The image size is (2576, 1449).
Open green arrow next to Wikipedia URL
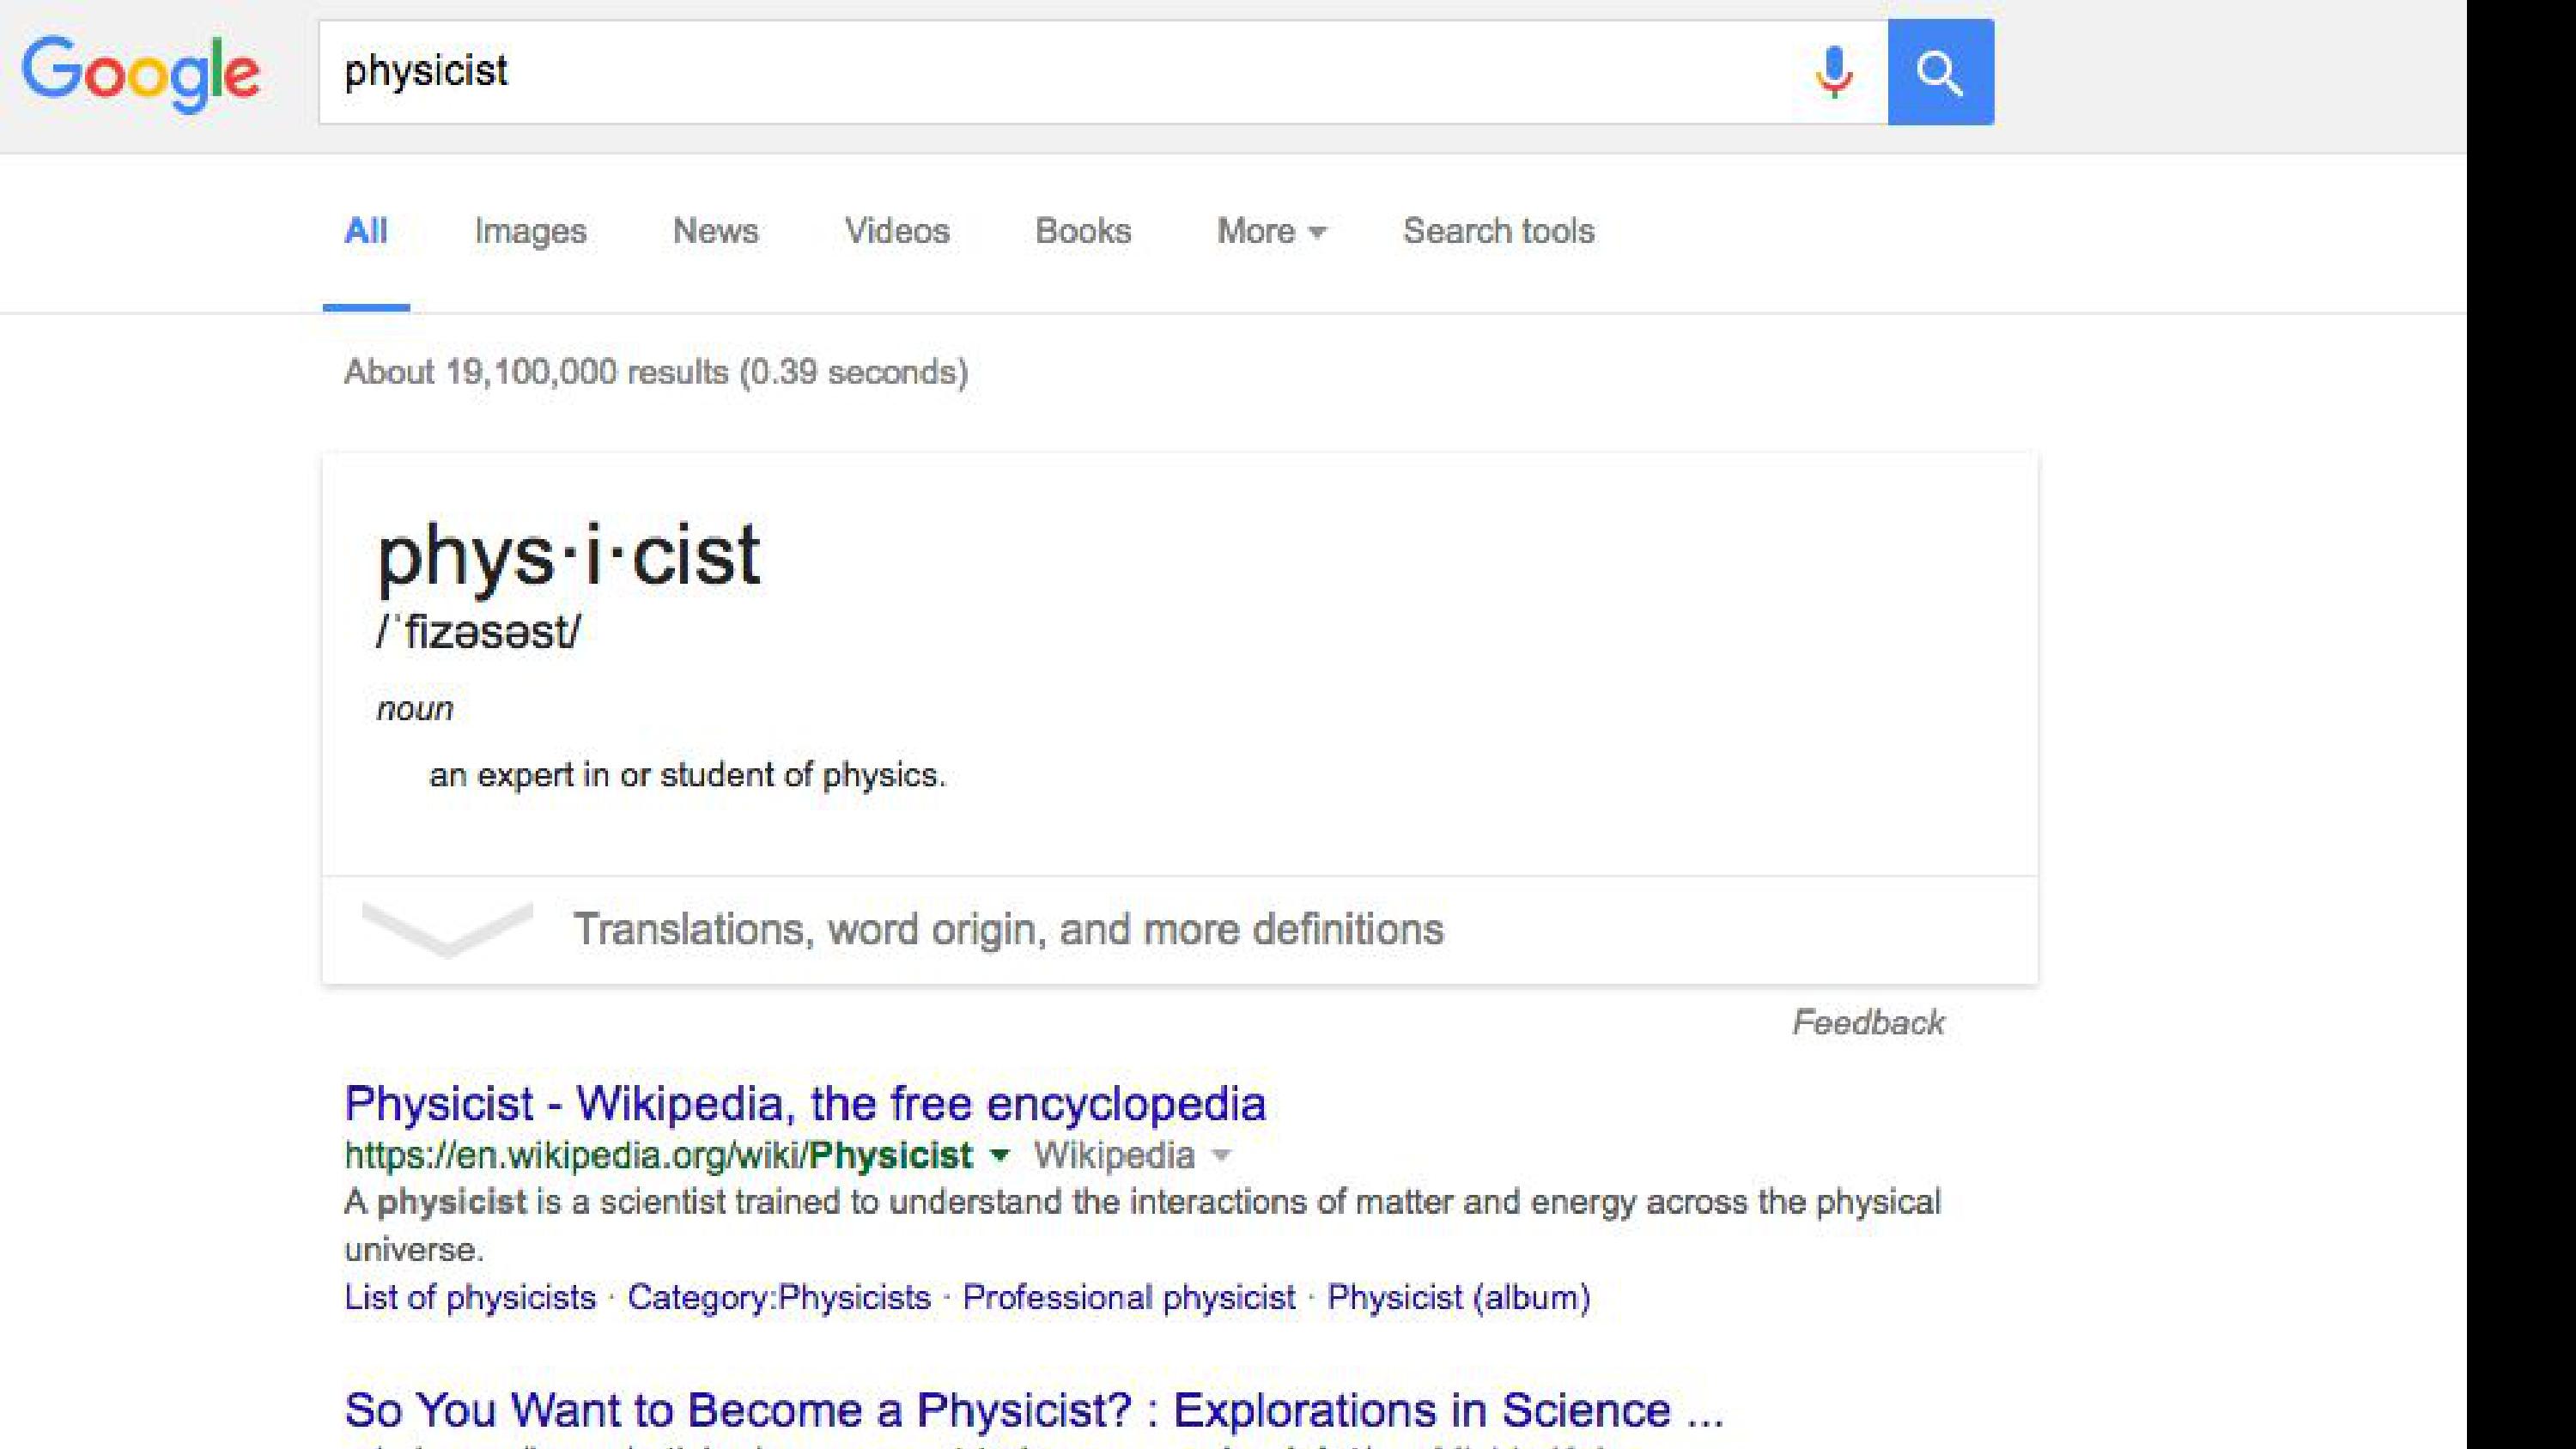point(998,1156)
